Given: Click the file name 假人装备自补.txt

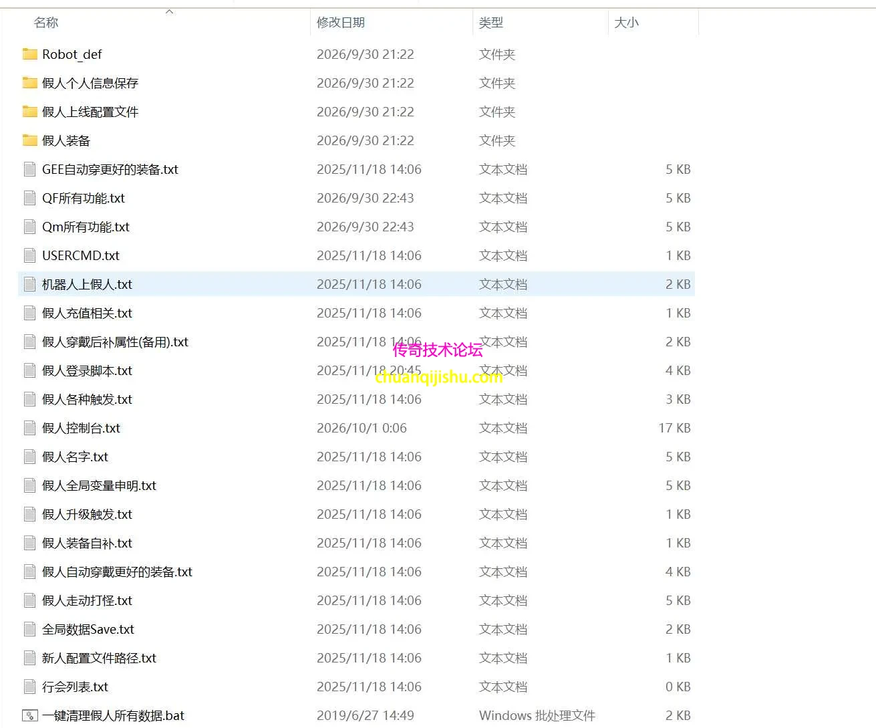Looking at the screenshot, I should (x=87, y=543).
